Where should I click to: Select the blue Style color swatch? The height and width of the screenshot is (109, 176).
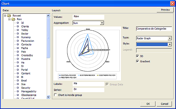pos(152,44)
